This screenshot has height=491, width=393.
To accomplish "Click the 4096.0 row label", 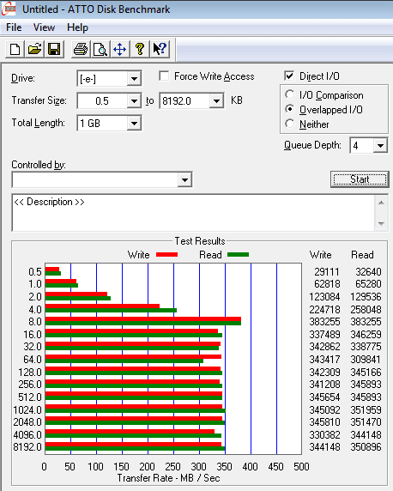I will click(x=27, y=434).
